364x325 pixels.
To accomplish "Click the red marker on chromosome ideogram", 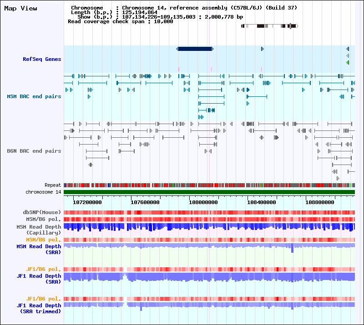I will tap(290, 26).
